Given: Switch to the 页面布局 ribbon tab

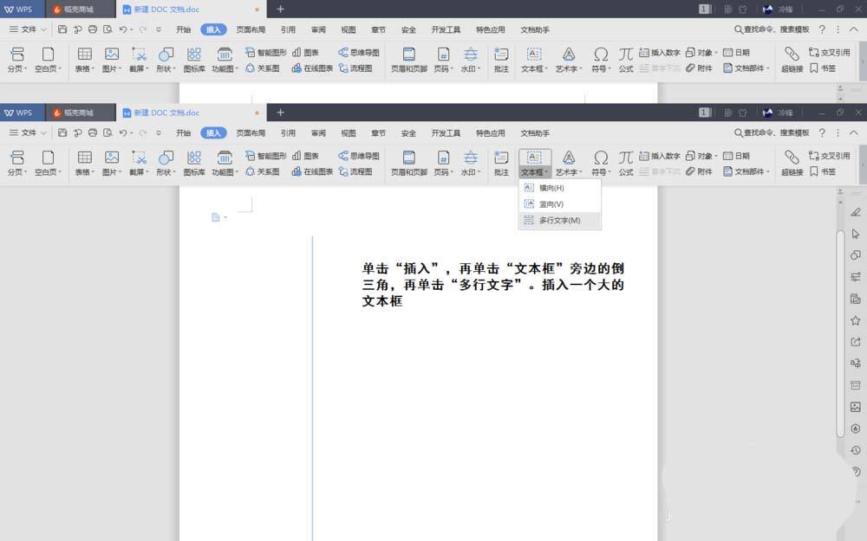Looking at the screenshot, I should (x=251, y=132).
